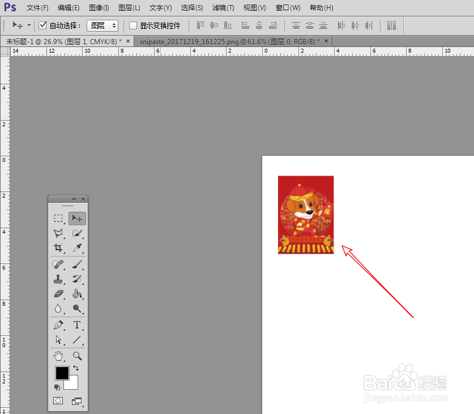Enable the 显示变换控件 checkbox
The width and height of the screenshot is (474, 414).
133,25
